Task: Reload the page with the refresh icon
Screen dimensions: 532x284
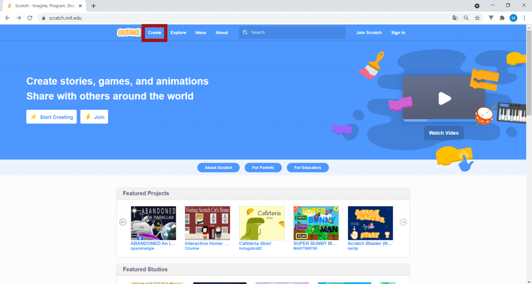Action: pos(30,18)
